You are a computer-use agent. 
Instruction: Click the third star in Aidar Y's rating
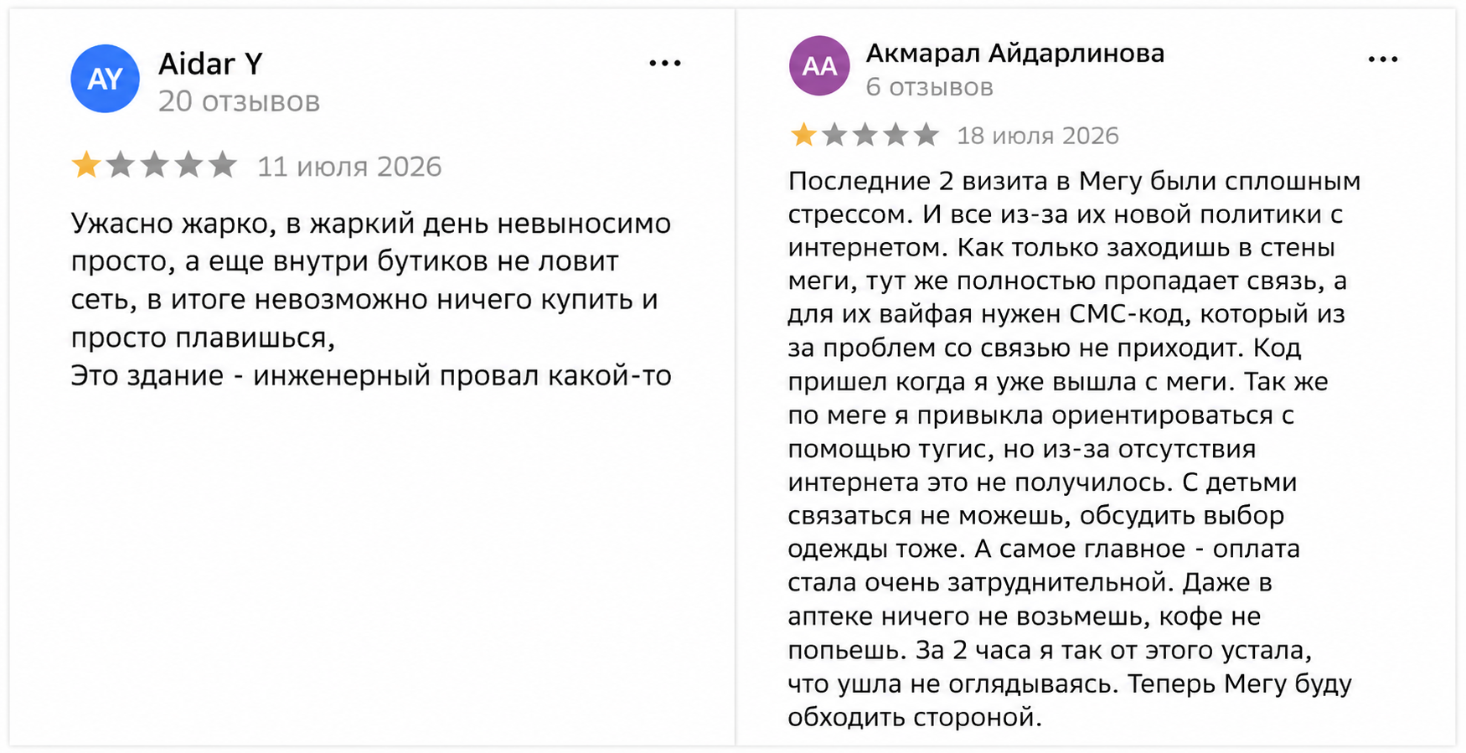154,165
